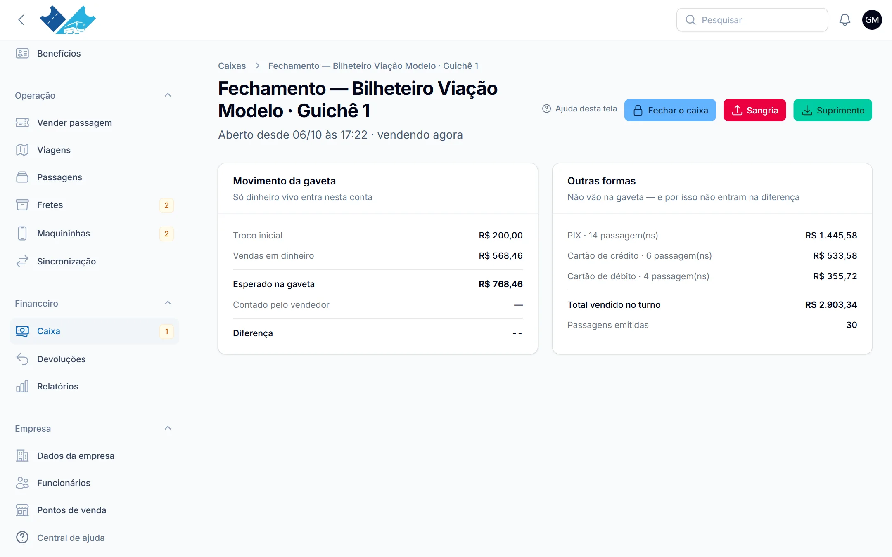The width and height of the screenshot is (892, 557).
Task: Focus the Pesquisar search field
Action: (752, 20)
